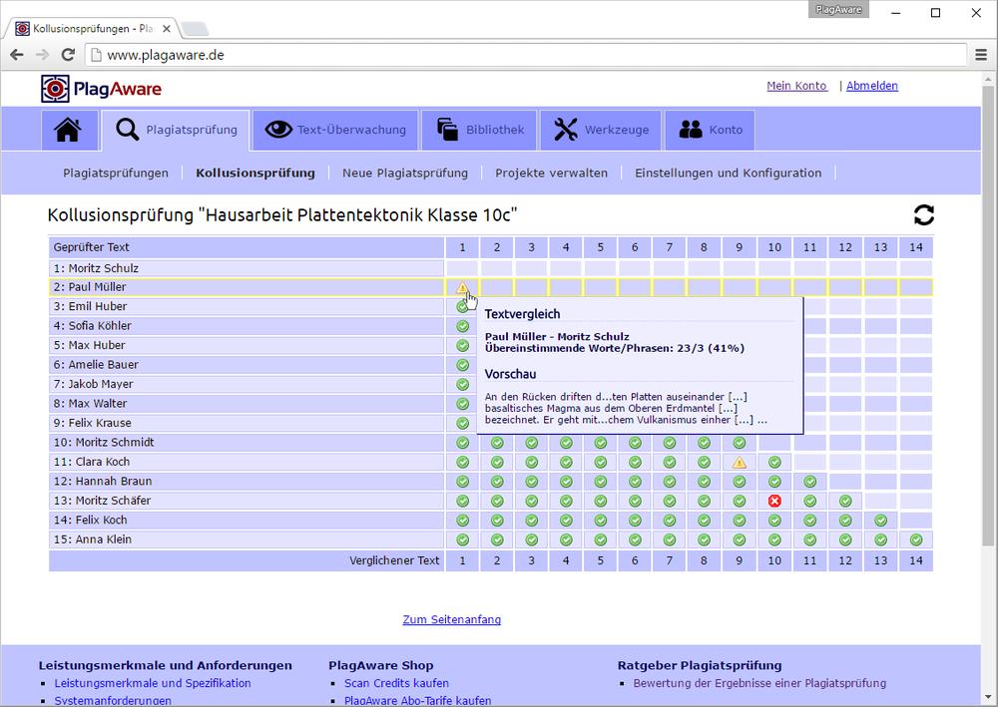Open the Text-Überwachung main tab

(335, 130)
